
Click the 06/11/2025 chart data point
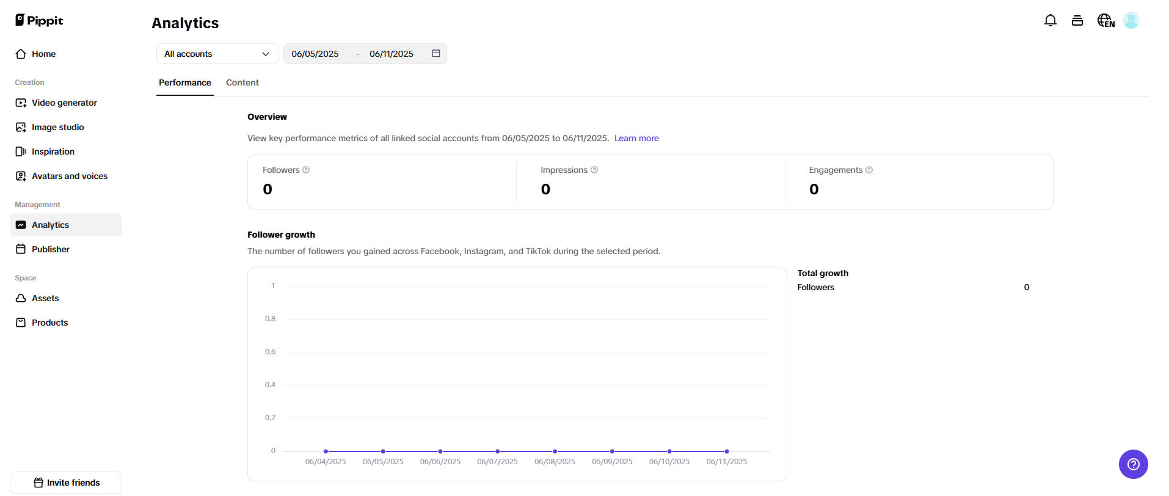(x=727, y=451)
